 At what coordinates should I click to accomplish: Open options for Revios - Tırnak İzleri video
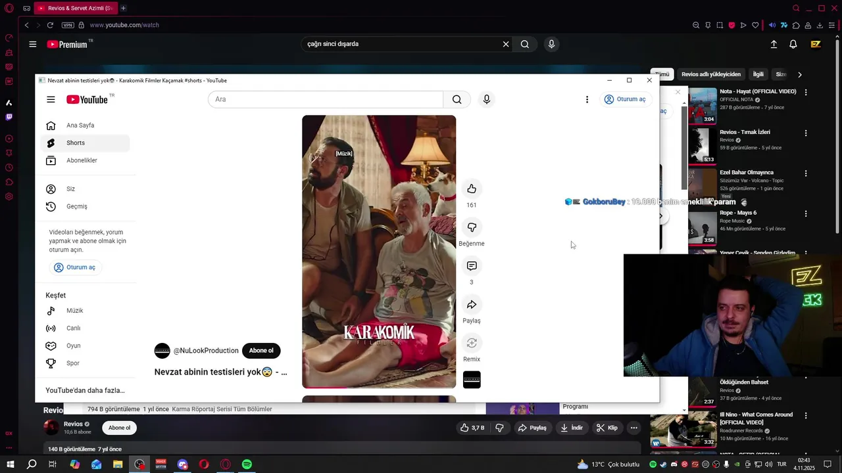(806, 133)
